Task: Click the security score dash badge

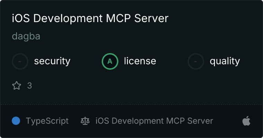Action: pyautogui.click(x=20, y=61)
